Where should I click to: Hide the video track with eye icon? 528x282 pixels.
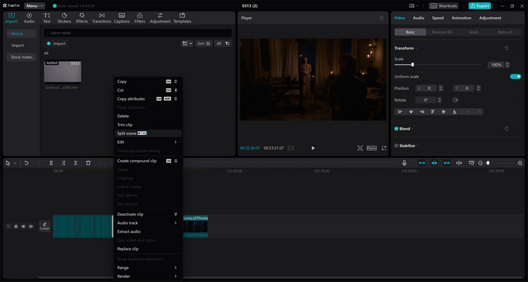point(23,226)
